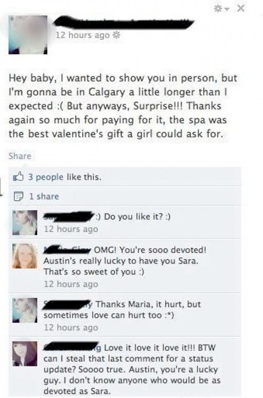Click redacted name before 'Love it love it'
Screen dimensions: 263x398
pos(72,347)
